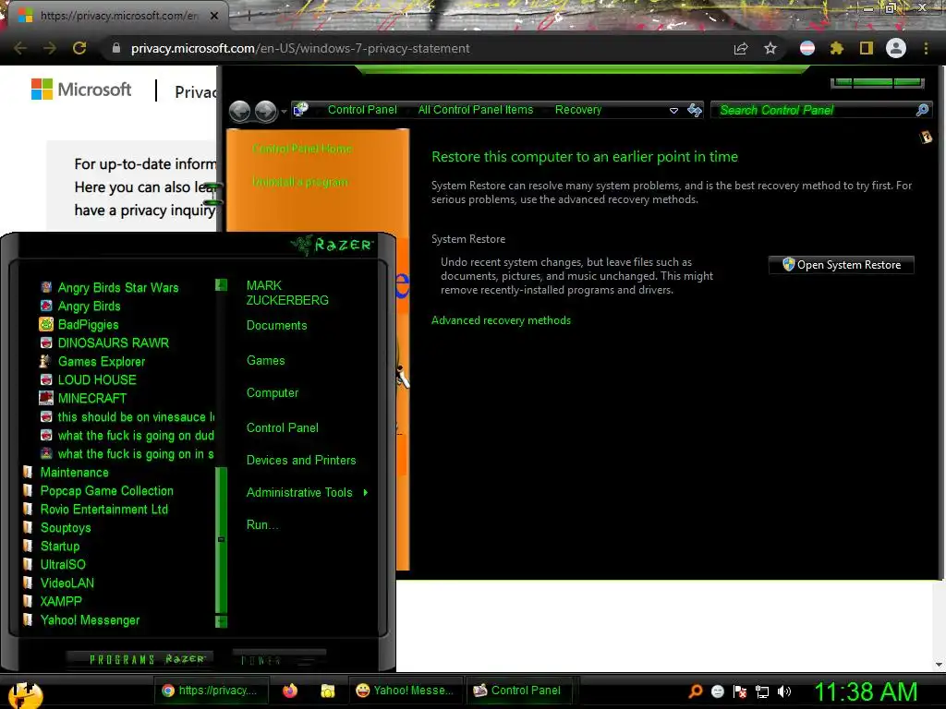This screenshot has width=946, height=709.
Task: Expand the UltraISO folder
Action: tap(55, 564)
